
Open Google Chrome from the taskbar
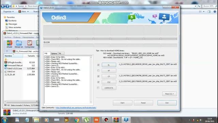point(76,120)
